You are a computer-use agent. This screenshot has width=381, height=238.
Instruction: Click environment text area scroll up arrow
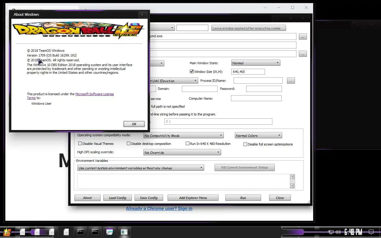click(292, 177)
